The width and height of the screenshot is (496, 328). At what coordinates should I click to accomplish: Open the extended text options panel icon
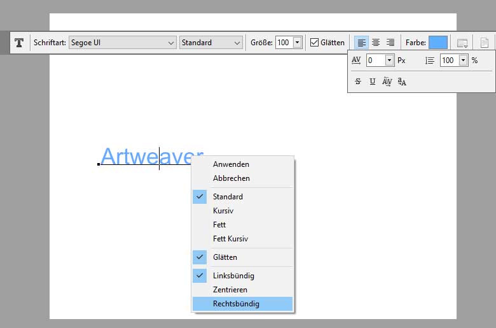pyautogui.click(x=462, y=43)
